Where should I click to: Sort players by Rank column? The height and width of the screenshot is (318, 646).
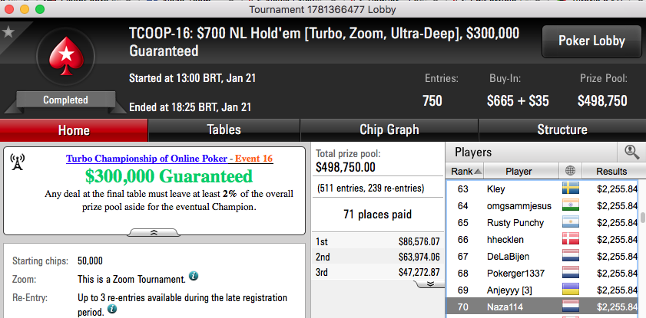tap(465, 171)
